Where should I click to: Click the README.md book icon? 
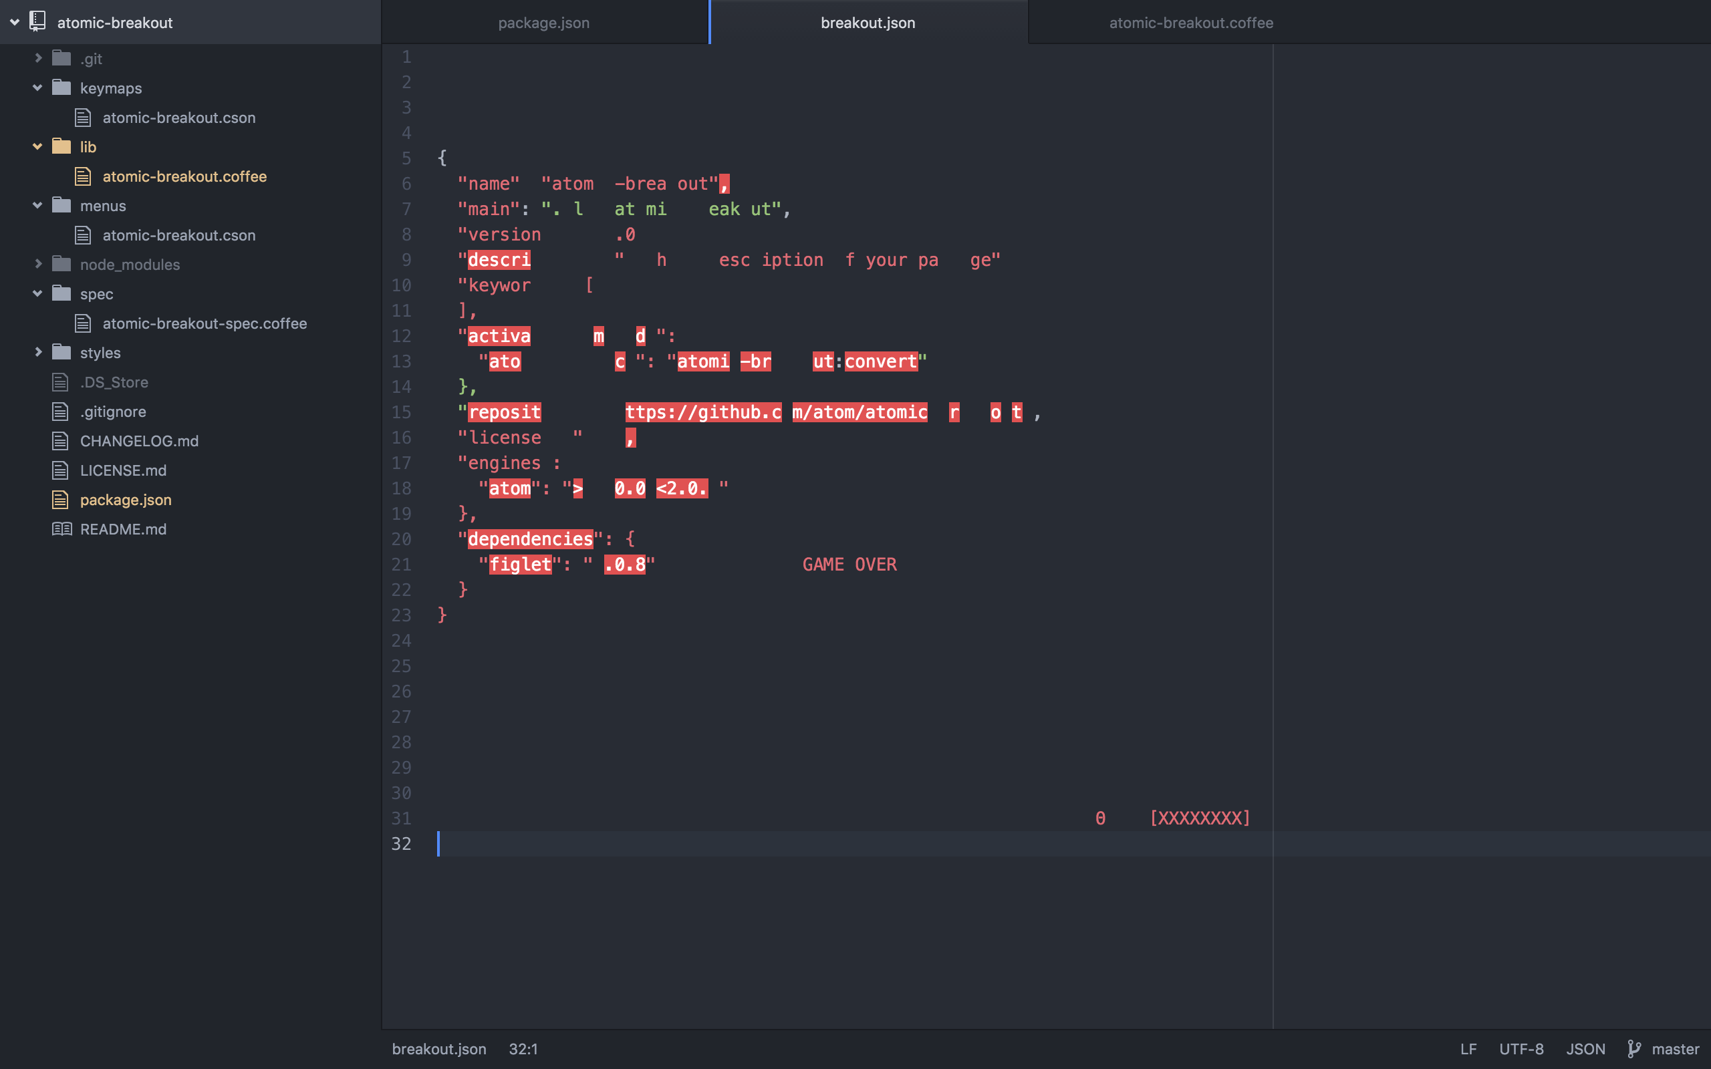(x=61, y=529)
